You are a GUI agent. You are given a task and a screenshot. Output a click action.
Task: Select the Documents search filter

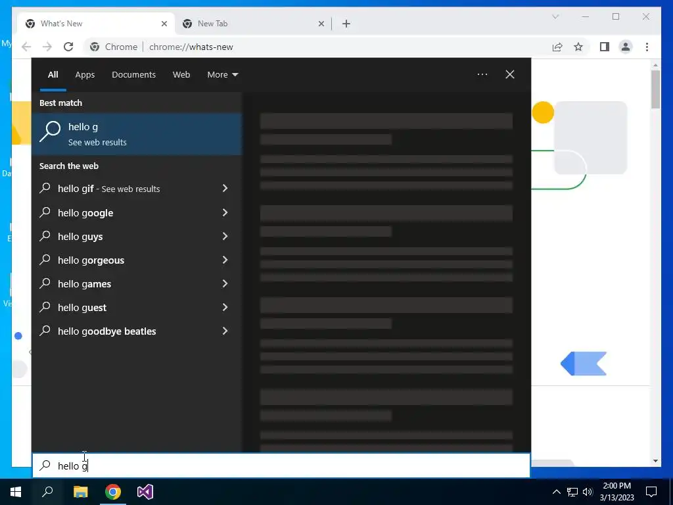coord(133,75)
